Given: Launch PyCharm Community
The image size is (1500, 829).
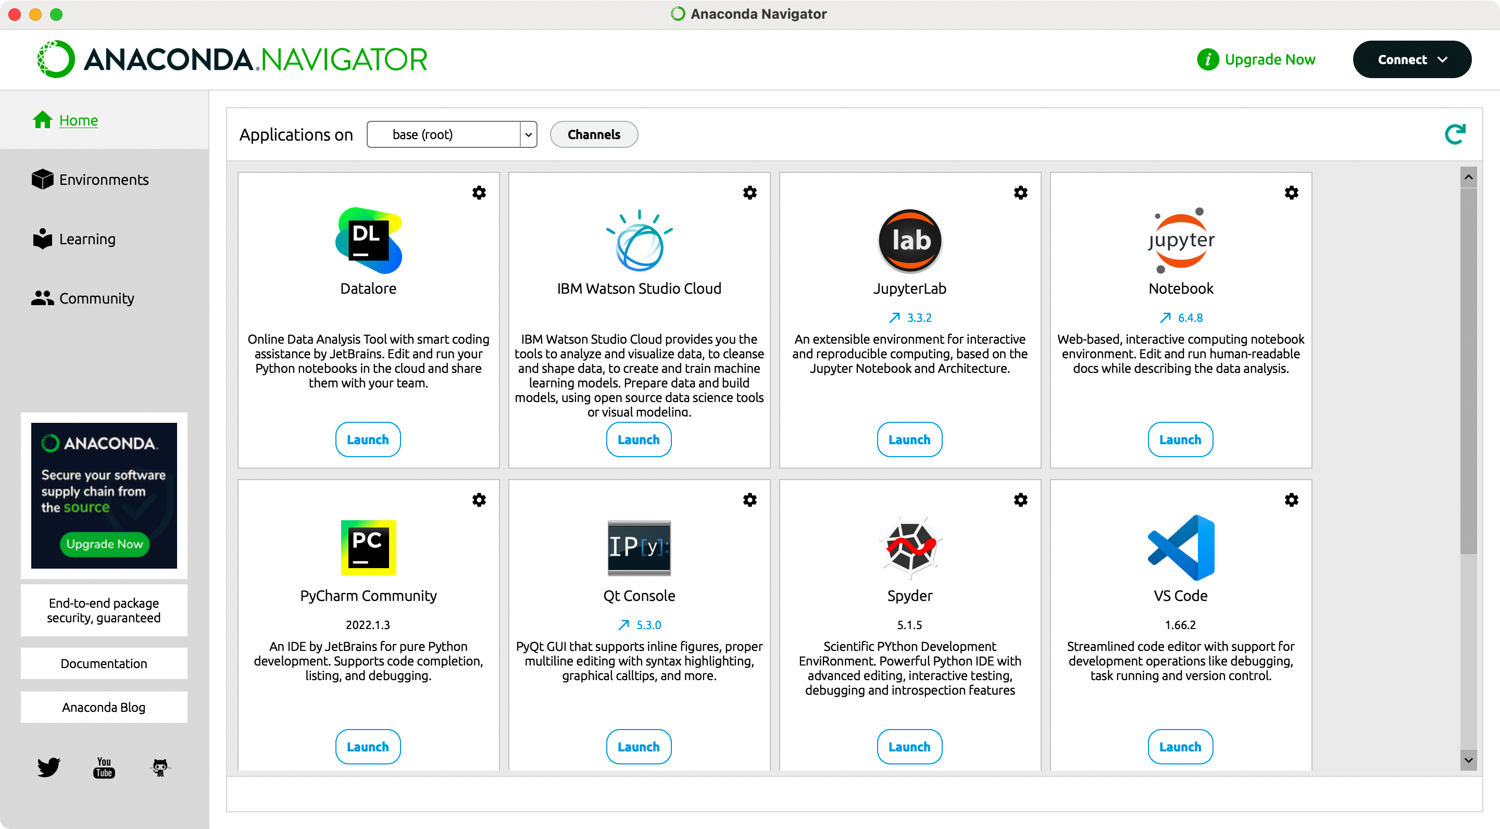Looking at the screenshot, I should 367,747.
